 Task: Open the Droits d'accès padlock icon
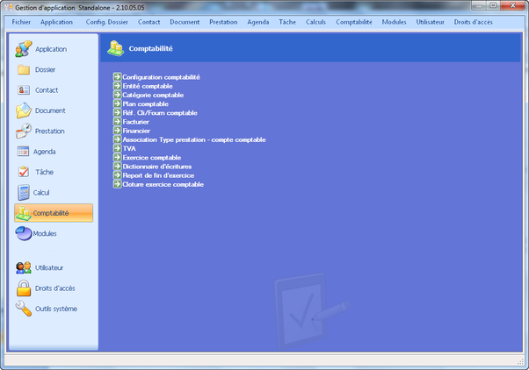coord(24,288)
